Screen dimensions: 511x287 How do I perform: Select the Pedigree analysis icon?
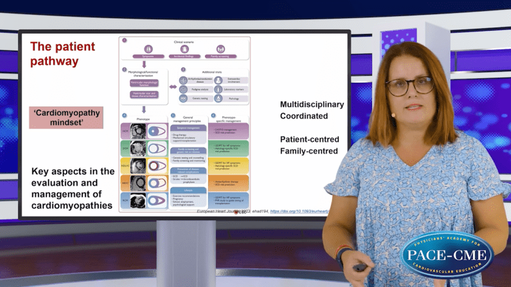[x=183, y=89]
